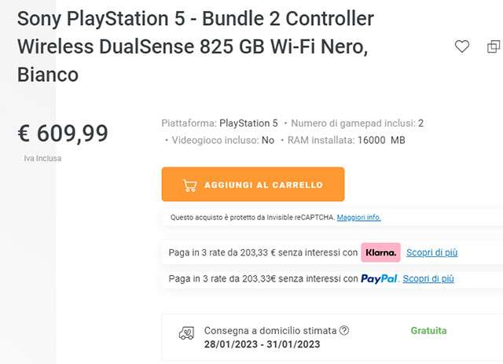503x364 pixels.
Task: Click the € 609,99 price
Action: pos(62,133)
